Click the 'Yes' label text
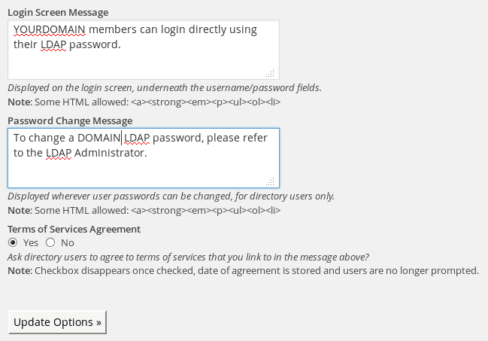Image resolution: width=488 pixels, height=341 pixels. (31, 243)
